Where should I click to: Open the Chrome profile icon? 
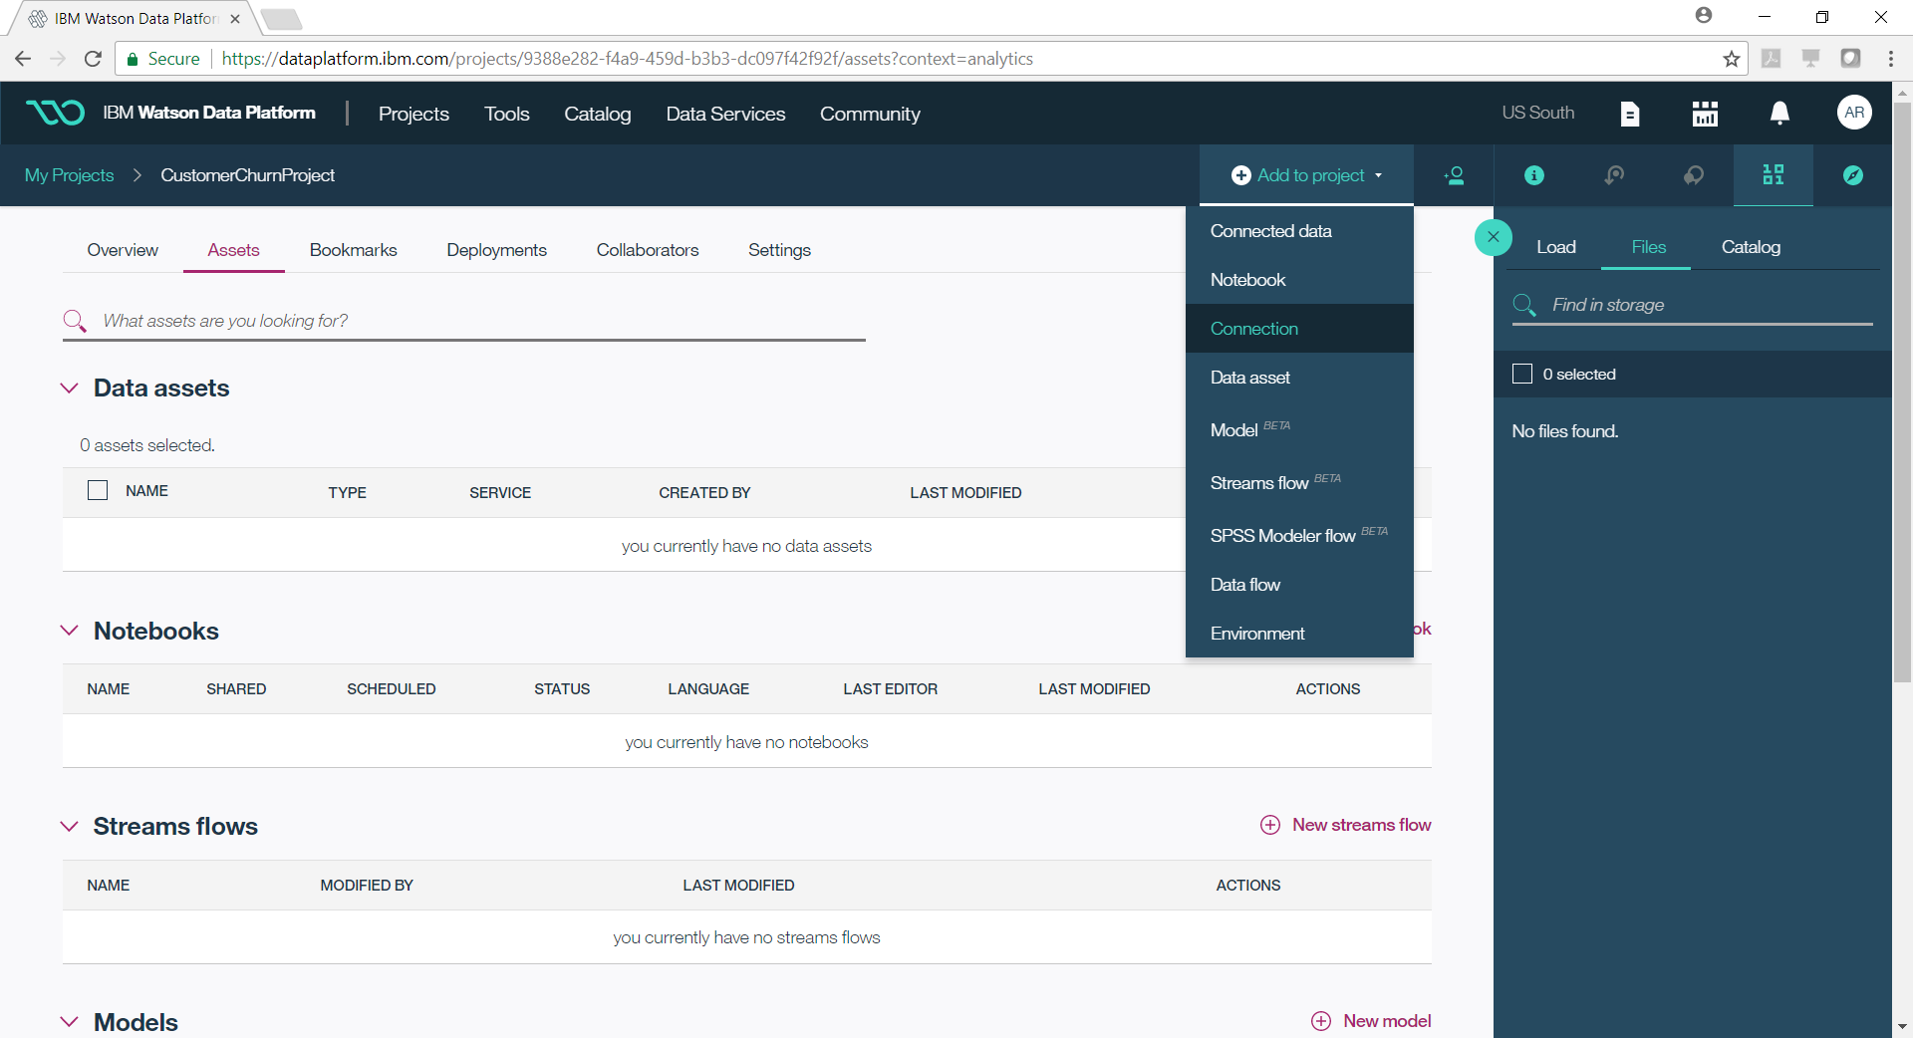(1704, 16)
